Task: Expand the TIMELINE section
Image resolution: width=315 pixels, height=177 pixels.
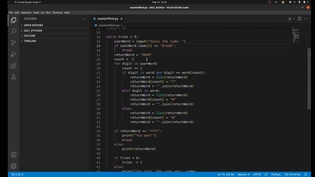Action: coord(55,41)
